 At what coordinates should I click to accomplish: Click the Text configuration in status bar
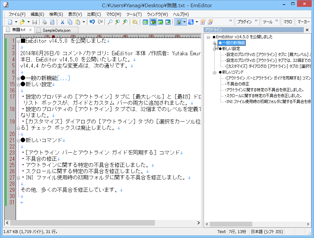point(221,232)
